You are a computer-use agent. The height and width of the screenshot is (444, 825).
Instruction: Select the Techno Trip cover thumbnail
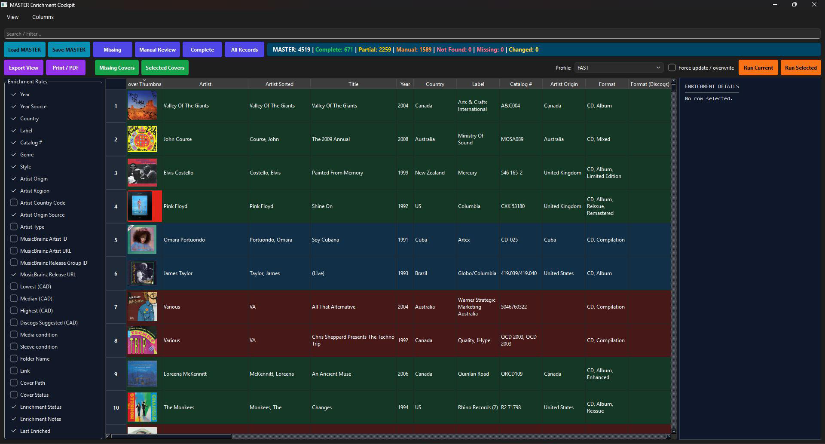[x=142, y=340]
